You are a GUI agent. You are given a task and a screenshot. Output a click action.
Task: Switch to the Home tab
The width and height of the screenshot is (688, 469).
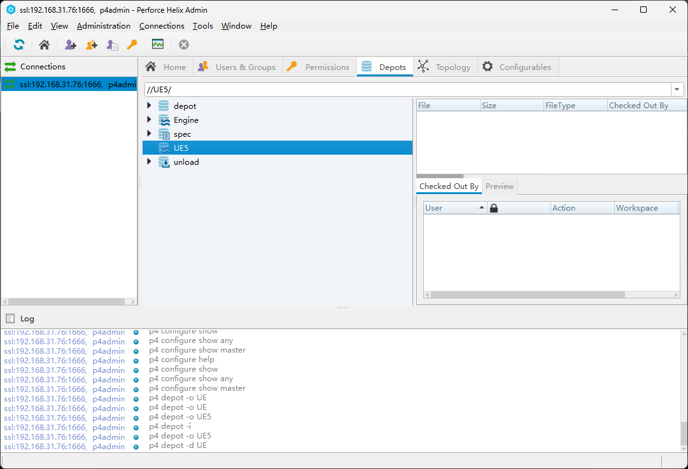point(166,67)
